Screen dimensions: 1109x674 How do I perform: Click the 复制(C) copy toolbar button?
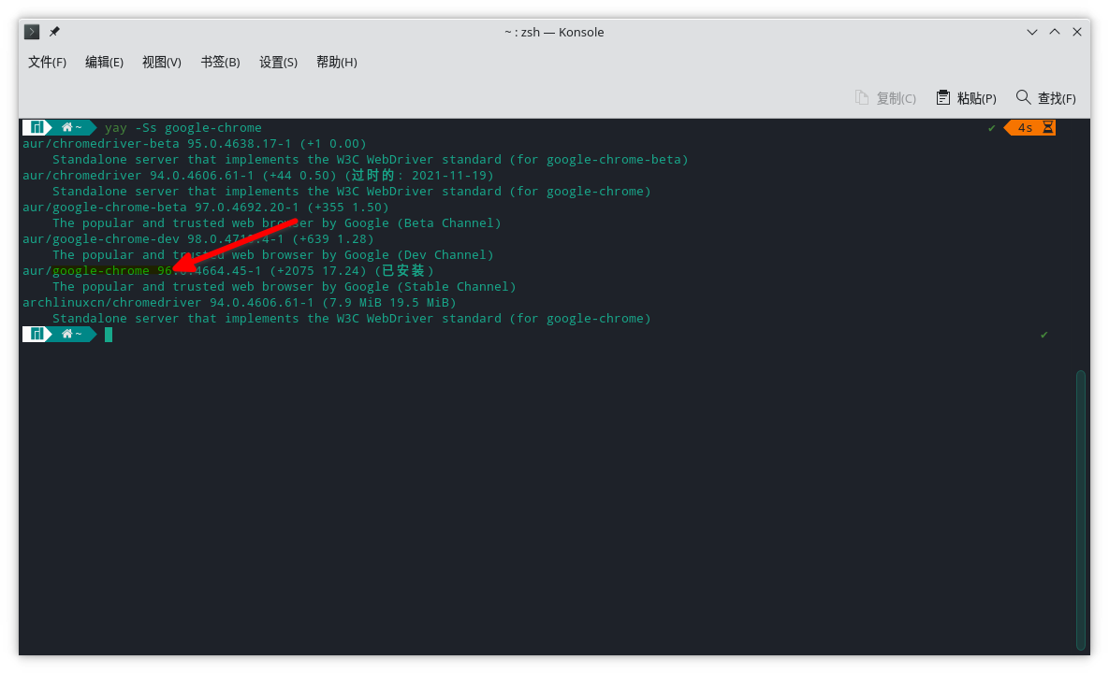click(885, 97)
